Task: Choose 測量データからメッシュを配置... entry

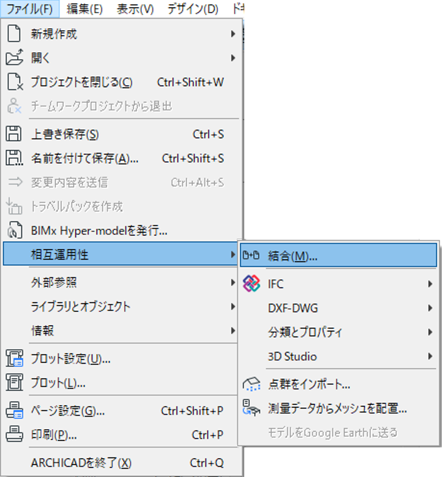Action: pyautogui.click(x=338, y=408)
